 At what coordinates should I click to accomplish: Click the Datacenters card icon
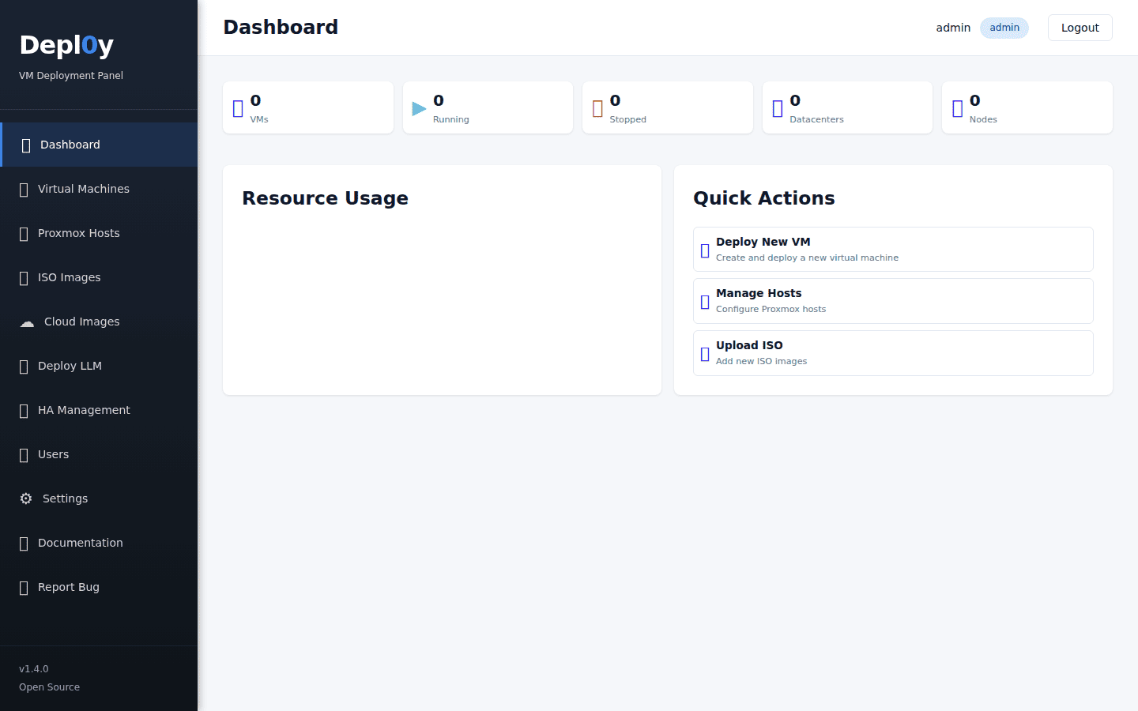click(776, 107)
